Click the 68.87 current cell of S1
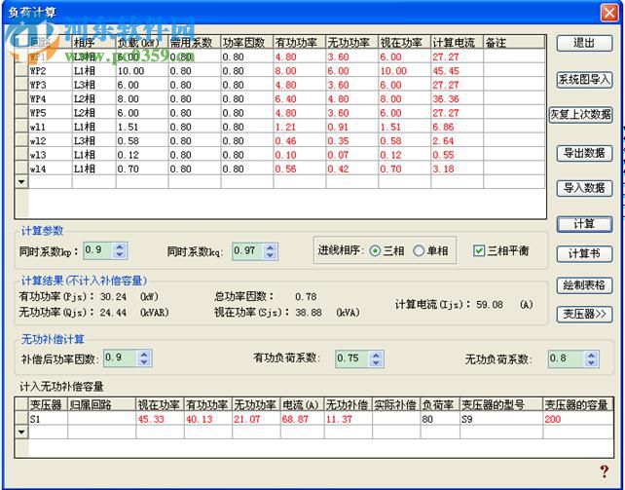The width and height of the screenshot is (625, 490). (x=302, y=419)
